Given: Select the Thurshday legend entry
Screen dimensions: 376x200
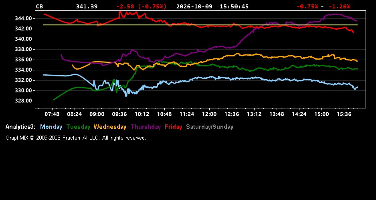Looking at the screenshot, I should (146, 127).
